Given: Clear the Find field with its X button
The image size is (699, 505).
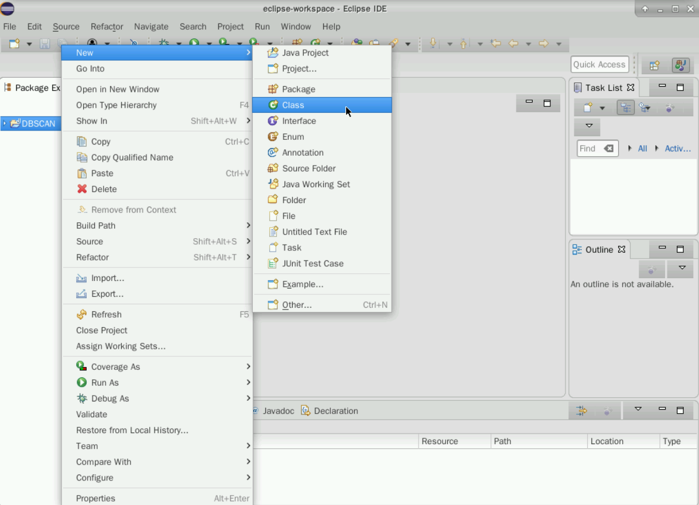Looking at the screenshot, I should pos(609,149).
